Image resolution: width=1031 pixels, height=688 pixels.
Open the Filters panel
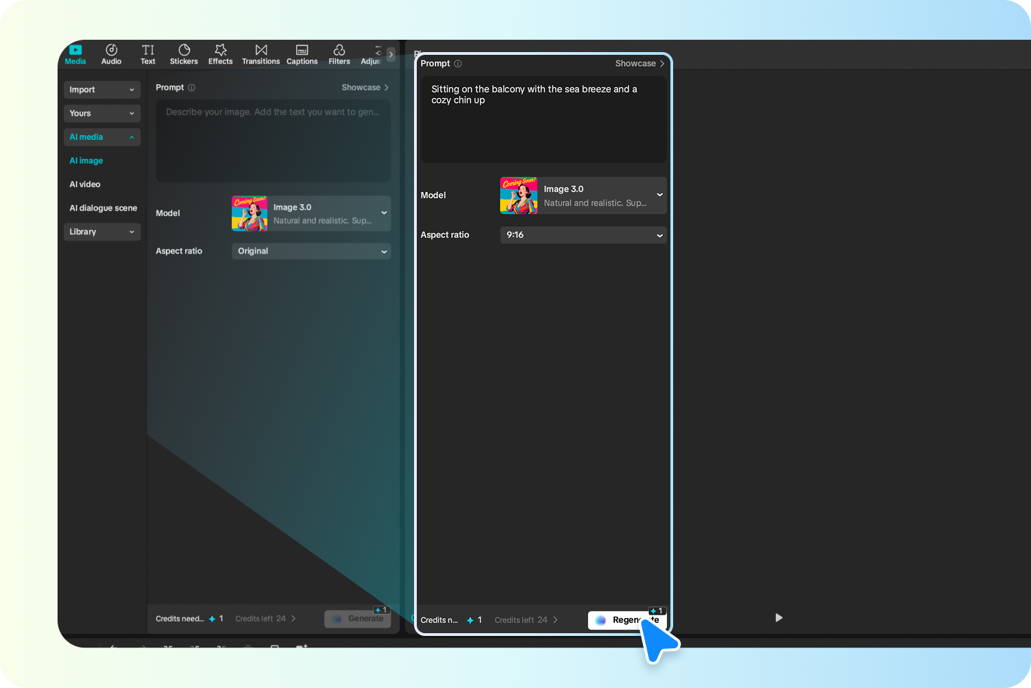click(x=339, y=54)
